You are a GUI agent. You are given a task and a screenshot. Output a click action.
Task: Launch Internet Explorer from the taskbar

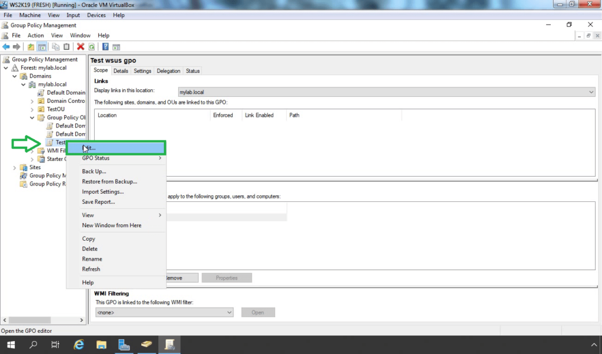point(79,345)
